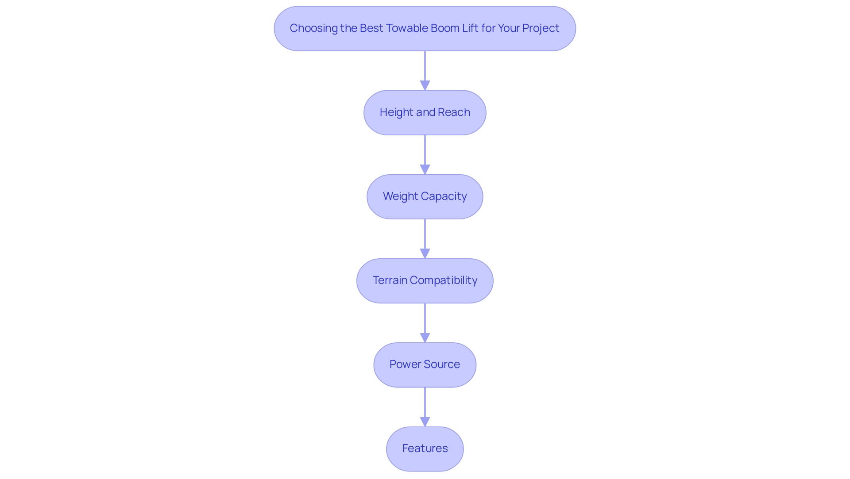Select the 'Power Source' flowchart step

[x=425, y=364]
